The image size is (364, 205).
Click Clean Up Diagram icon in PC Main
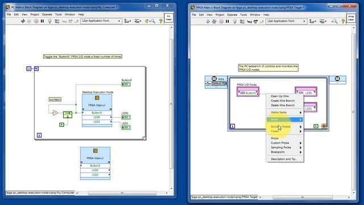(x=147, y=21)
